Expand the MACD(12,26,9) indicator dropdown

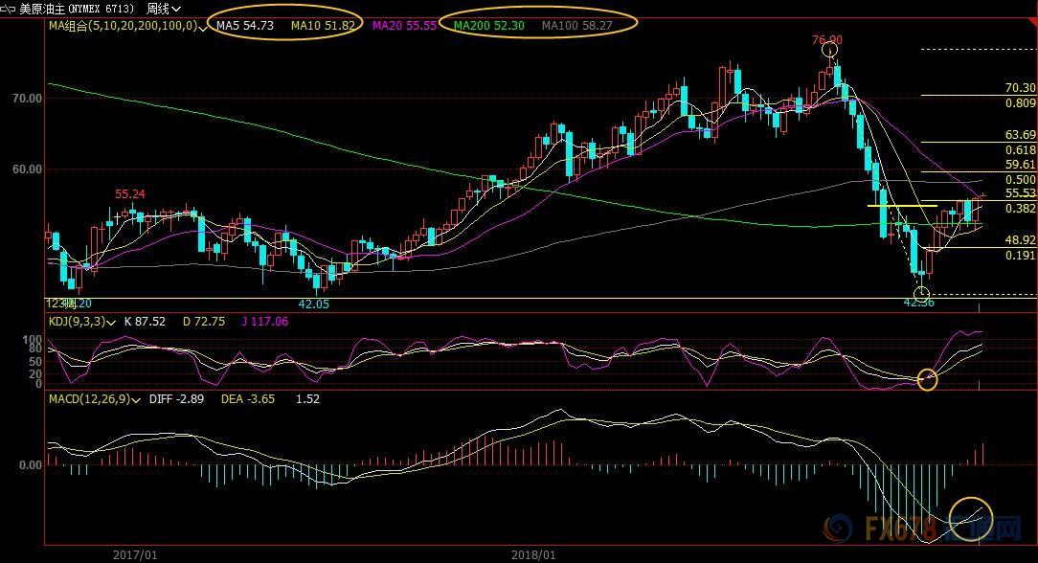(136, 399)
